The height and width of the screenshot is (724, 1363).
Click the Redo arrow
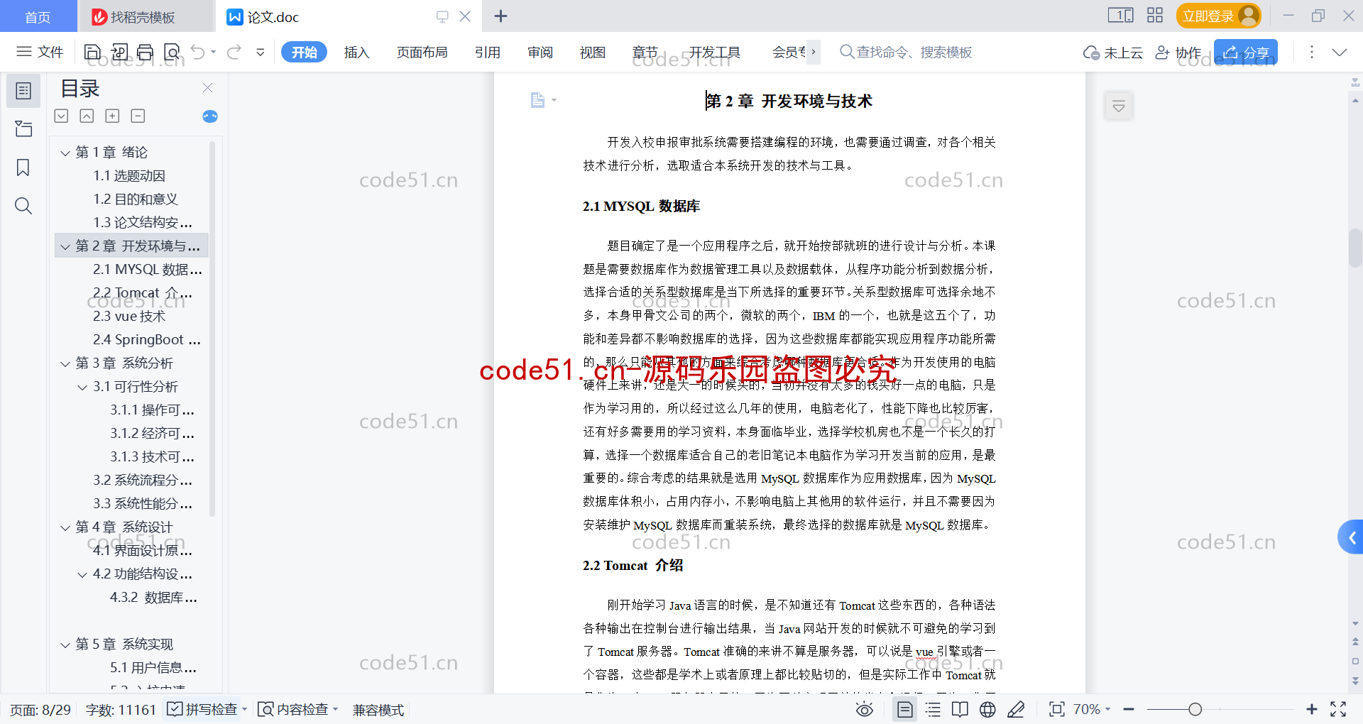234,52
